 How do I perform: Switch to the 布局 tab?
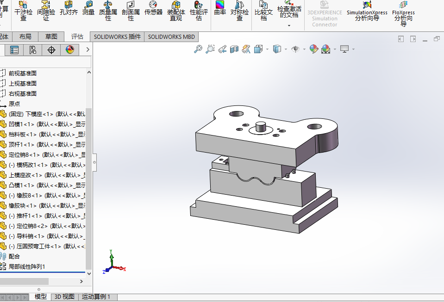(25, 37)
